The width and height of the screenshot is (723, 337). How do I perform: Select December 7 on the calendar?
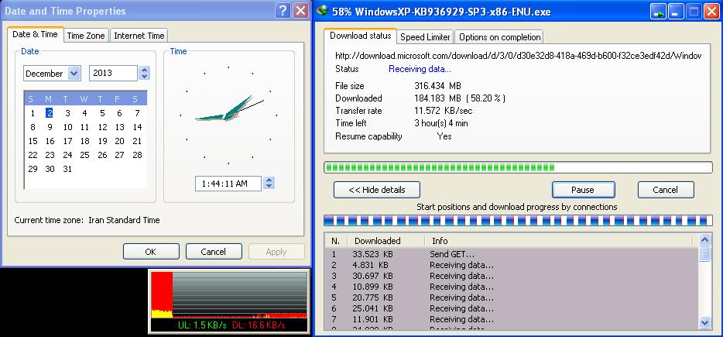pyautogui.click(x=137, y=113)
